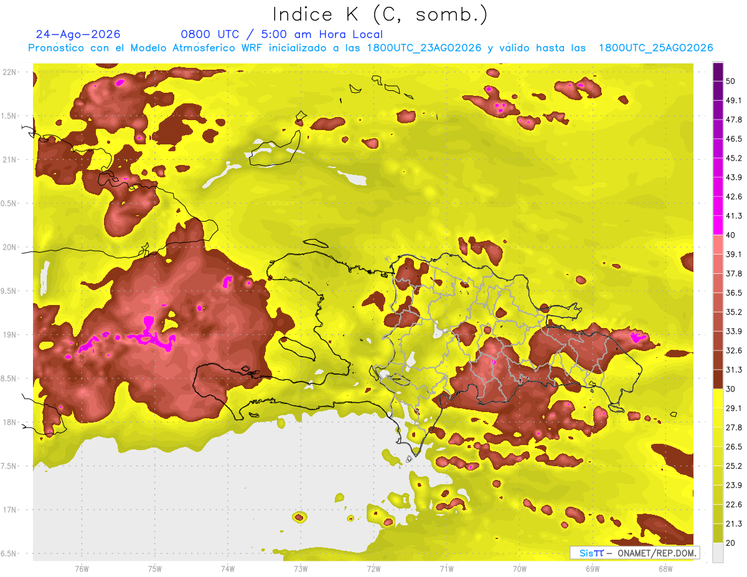Click the latitude axis label '20N'

click(9, 247)
